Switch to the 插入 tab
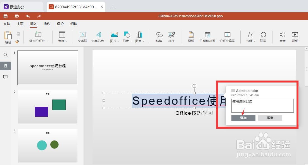Image resolution: width=308 pixels, height=165 pixels. point(33,24)
